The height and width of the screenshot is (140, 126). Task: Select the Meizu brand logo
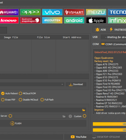[x=96, y=12]
